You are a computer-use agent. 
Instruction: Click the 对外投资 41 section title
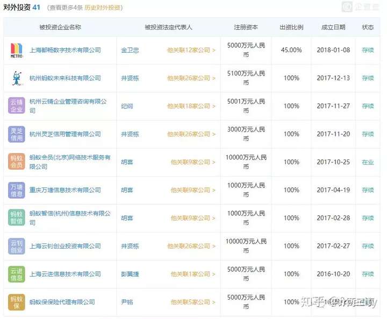(x=21, y=8)
